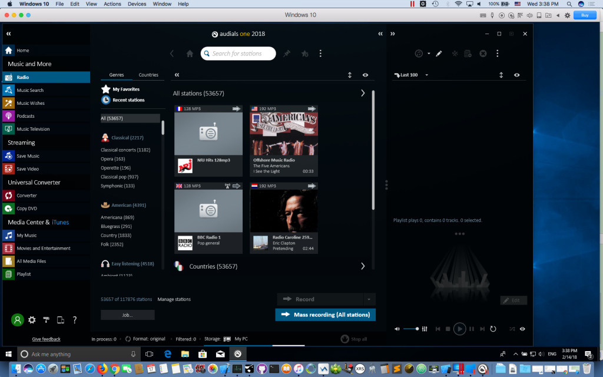Open the Devices menu
The width and height of the screenshot is (603, 377).
click(137, 4)
